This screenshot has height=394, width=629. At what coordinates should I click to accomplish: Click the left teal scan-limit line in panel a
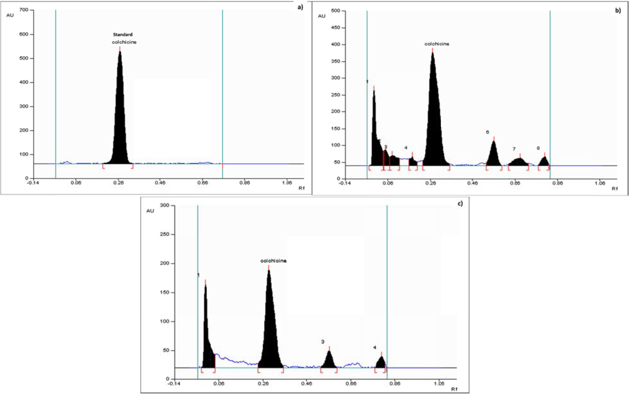point(56,94)
